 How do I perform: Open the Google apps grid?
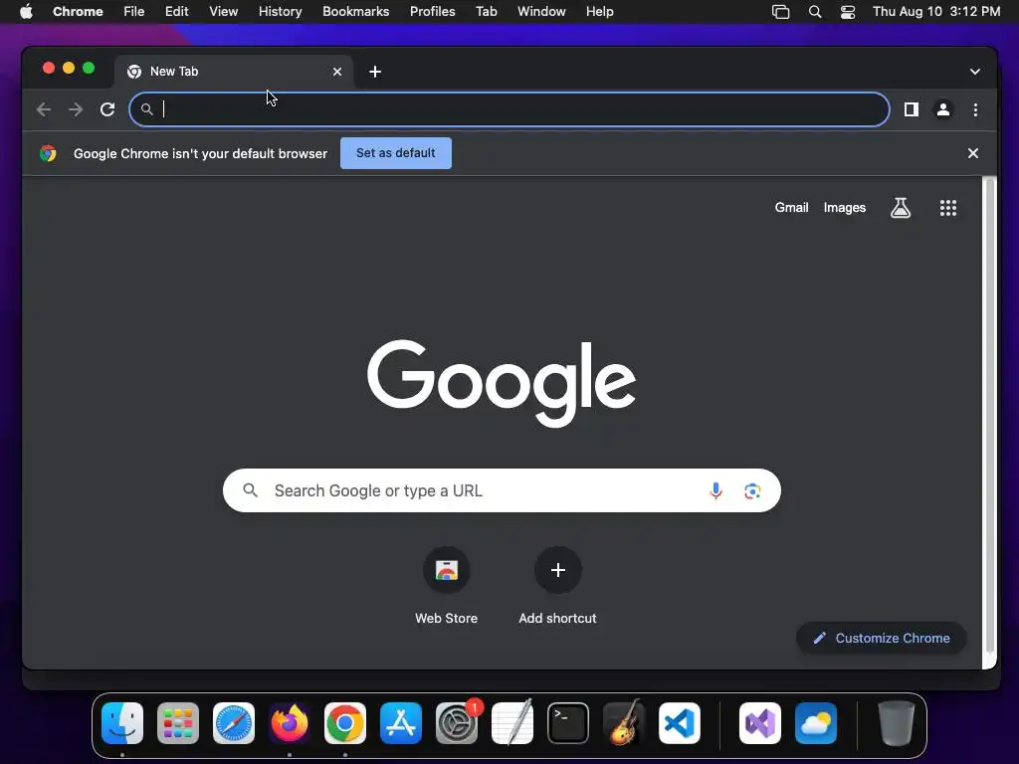pos(948,208)
